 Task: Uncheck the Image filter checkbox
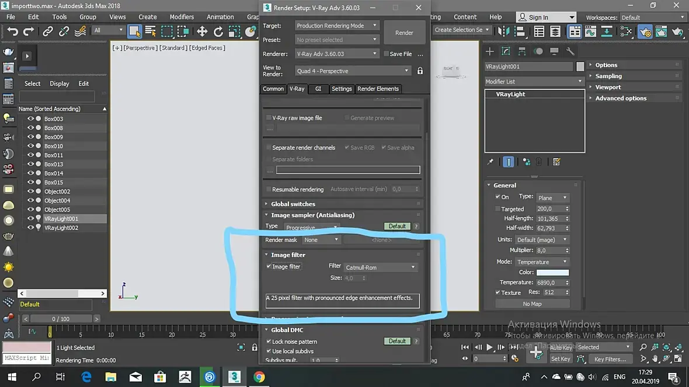269,266
